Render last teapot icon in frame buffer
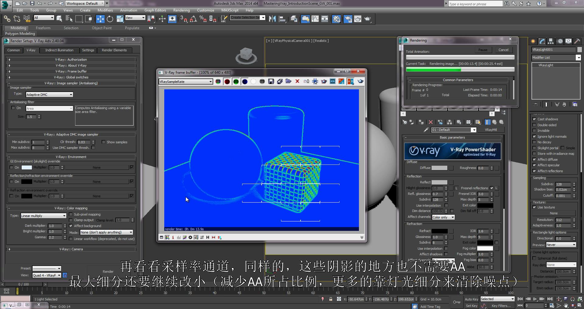 click(x=360, y=81)
